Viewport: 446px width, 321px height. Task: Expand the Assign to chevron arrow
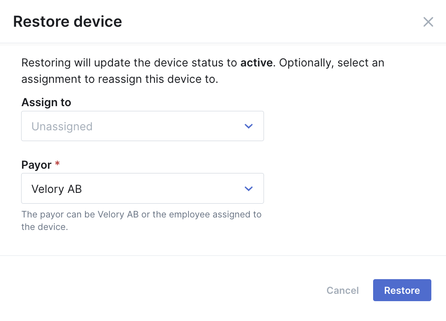248,126
